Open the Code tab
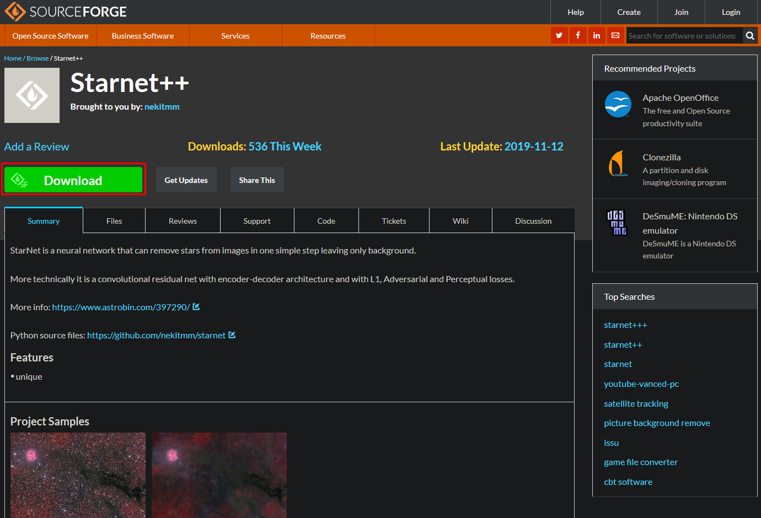This screenshot has width=761, height=518. [x=326, y=221]
